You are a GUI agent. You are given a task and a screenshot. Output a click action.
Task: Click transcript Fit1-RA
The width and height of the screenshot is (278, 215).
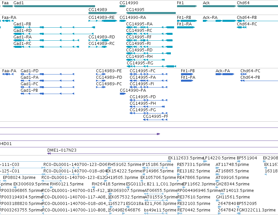[x=186, y=27]
